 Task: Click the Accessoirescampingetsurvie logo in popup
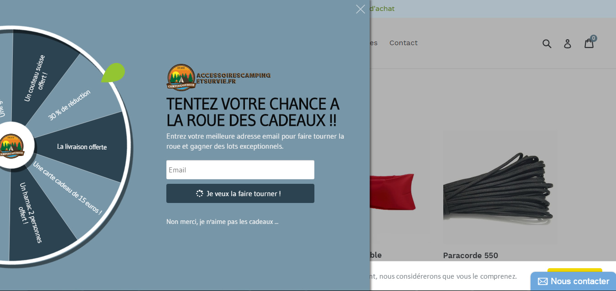pos(218,78)
